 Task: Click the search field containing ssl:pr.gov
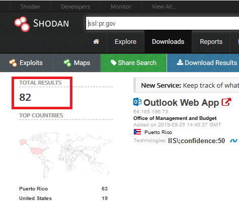point(163,23)
